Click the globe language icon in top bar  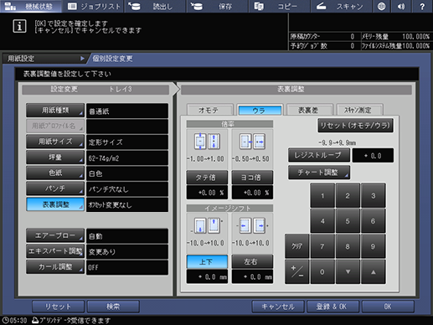click(381, 6)
